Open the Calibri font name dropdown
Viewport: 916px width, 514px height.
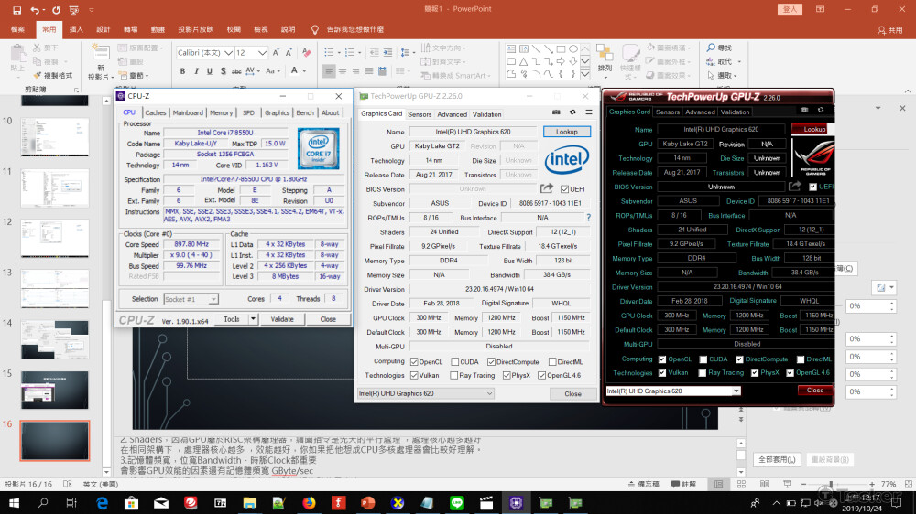(228, 53)
